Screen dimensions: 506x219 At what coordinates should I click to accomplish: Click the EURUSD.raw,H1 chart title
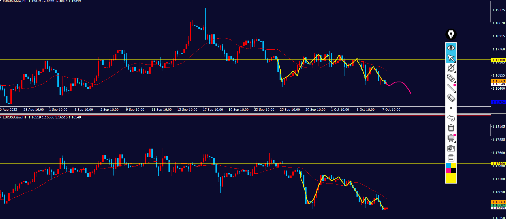tap(15, 117)
